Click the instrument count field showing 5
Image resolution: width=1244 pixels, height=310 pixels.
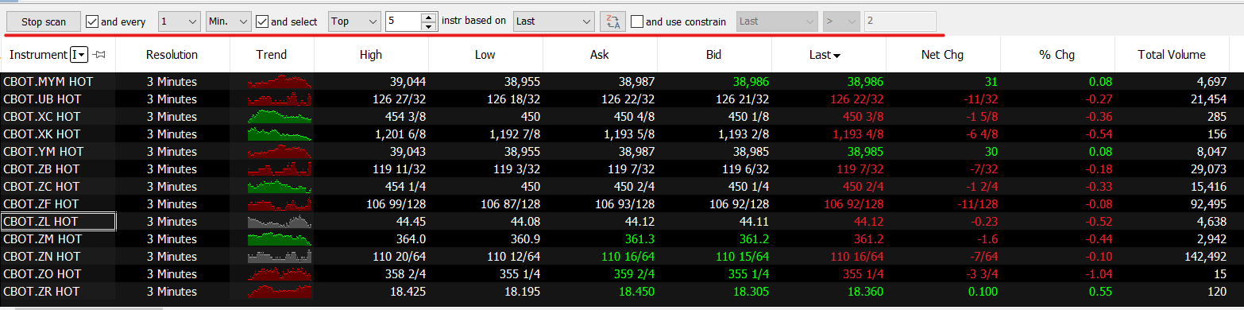[x=404, y=21]
